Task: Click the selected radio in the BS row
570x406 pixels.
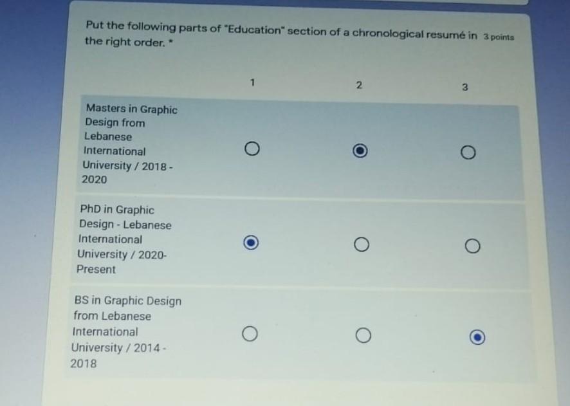Action: pos(476,337)
